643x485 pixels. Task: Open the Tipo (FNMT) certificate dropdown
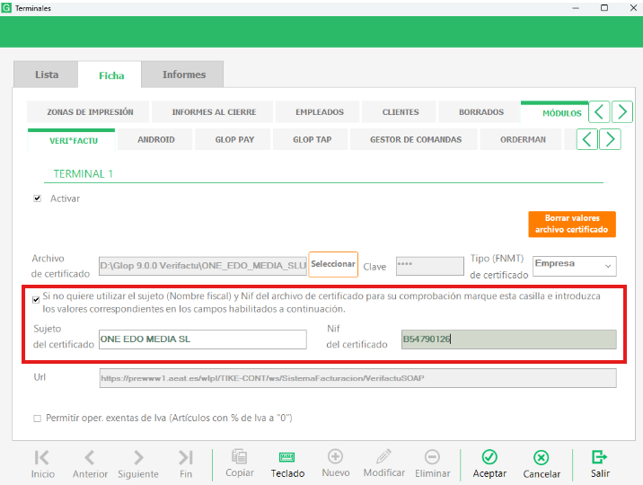[574, 266]
